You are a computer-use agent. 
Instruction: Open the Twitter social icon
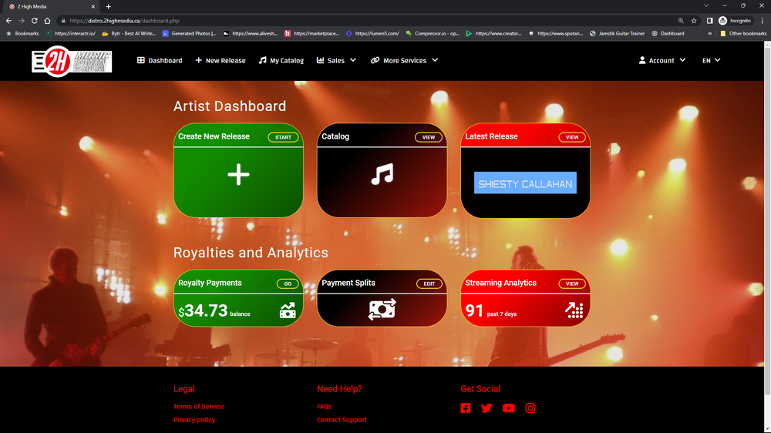tap(487, 408)
